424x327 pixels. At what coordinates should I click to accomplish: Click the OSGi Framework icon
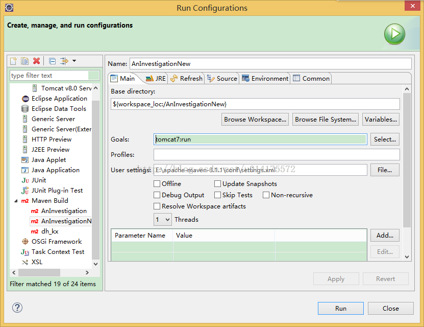tap(25, 242)
